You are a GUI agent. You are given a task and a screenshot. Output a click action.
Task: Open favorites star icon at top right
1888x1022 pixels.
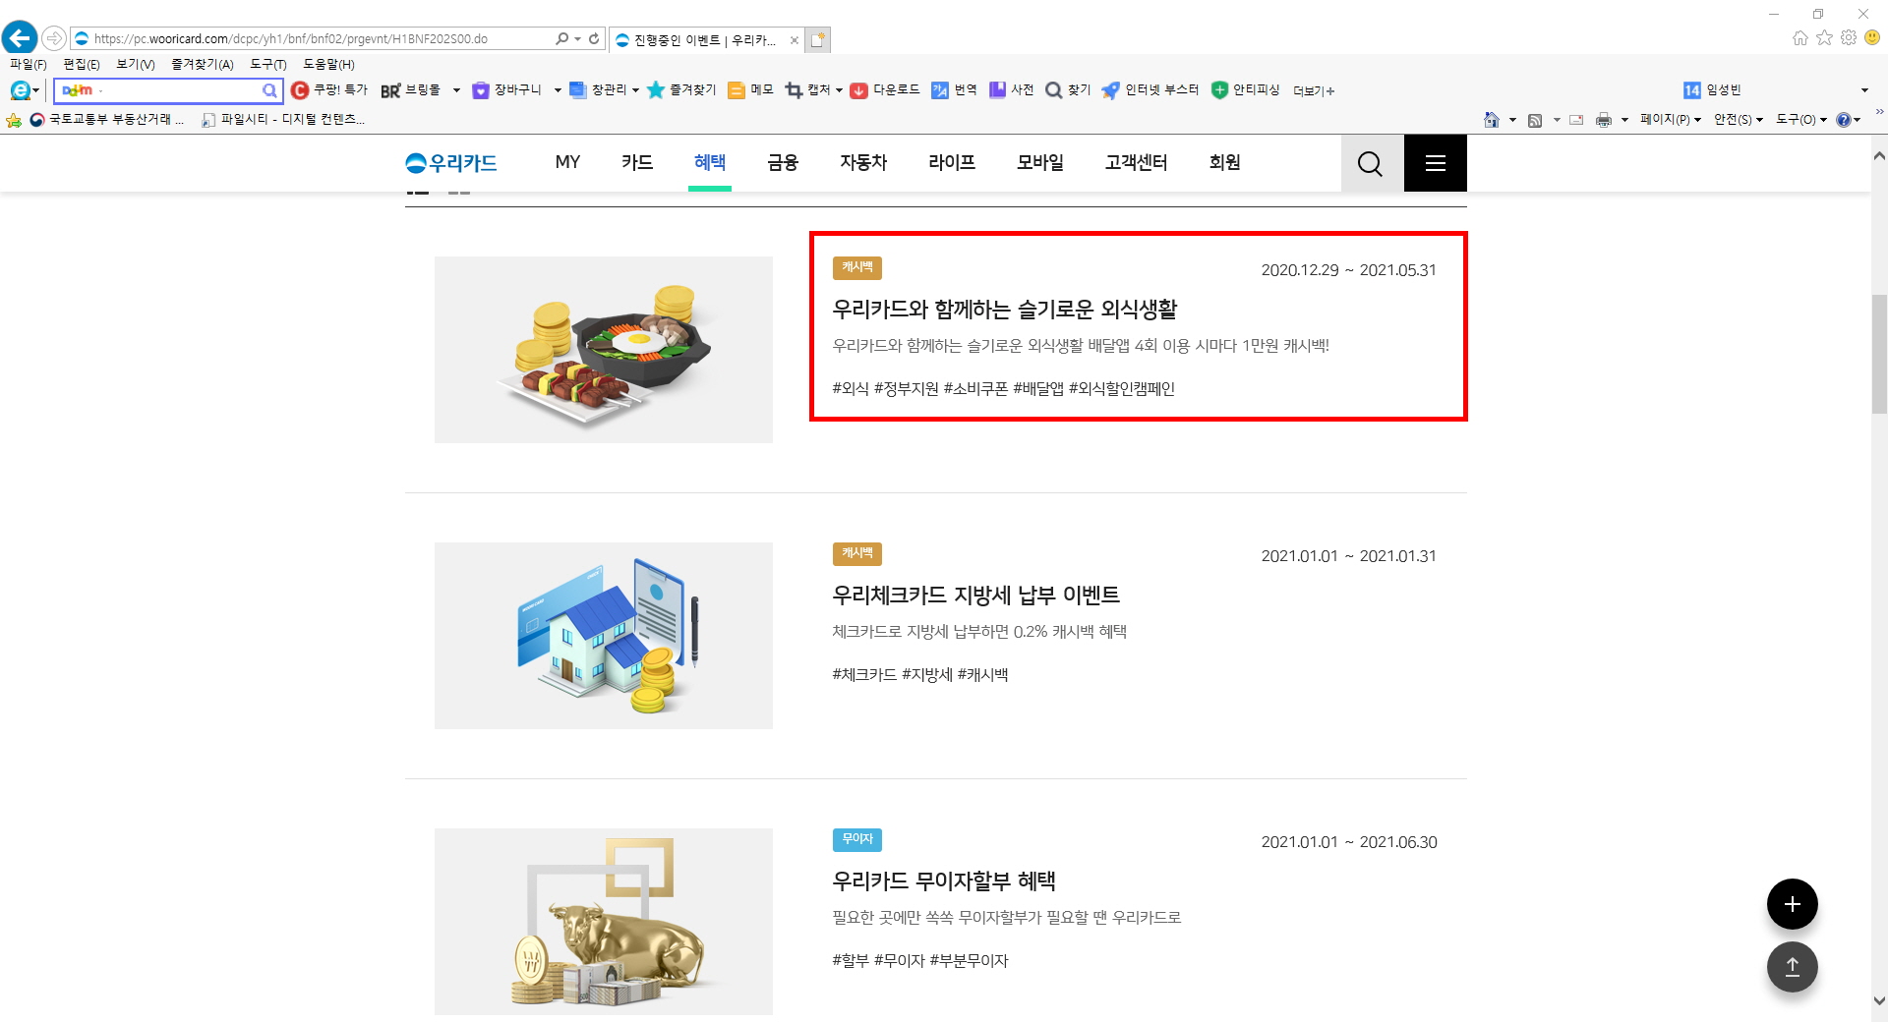pyautogui.click(x=1824, y=37)
